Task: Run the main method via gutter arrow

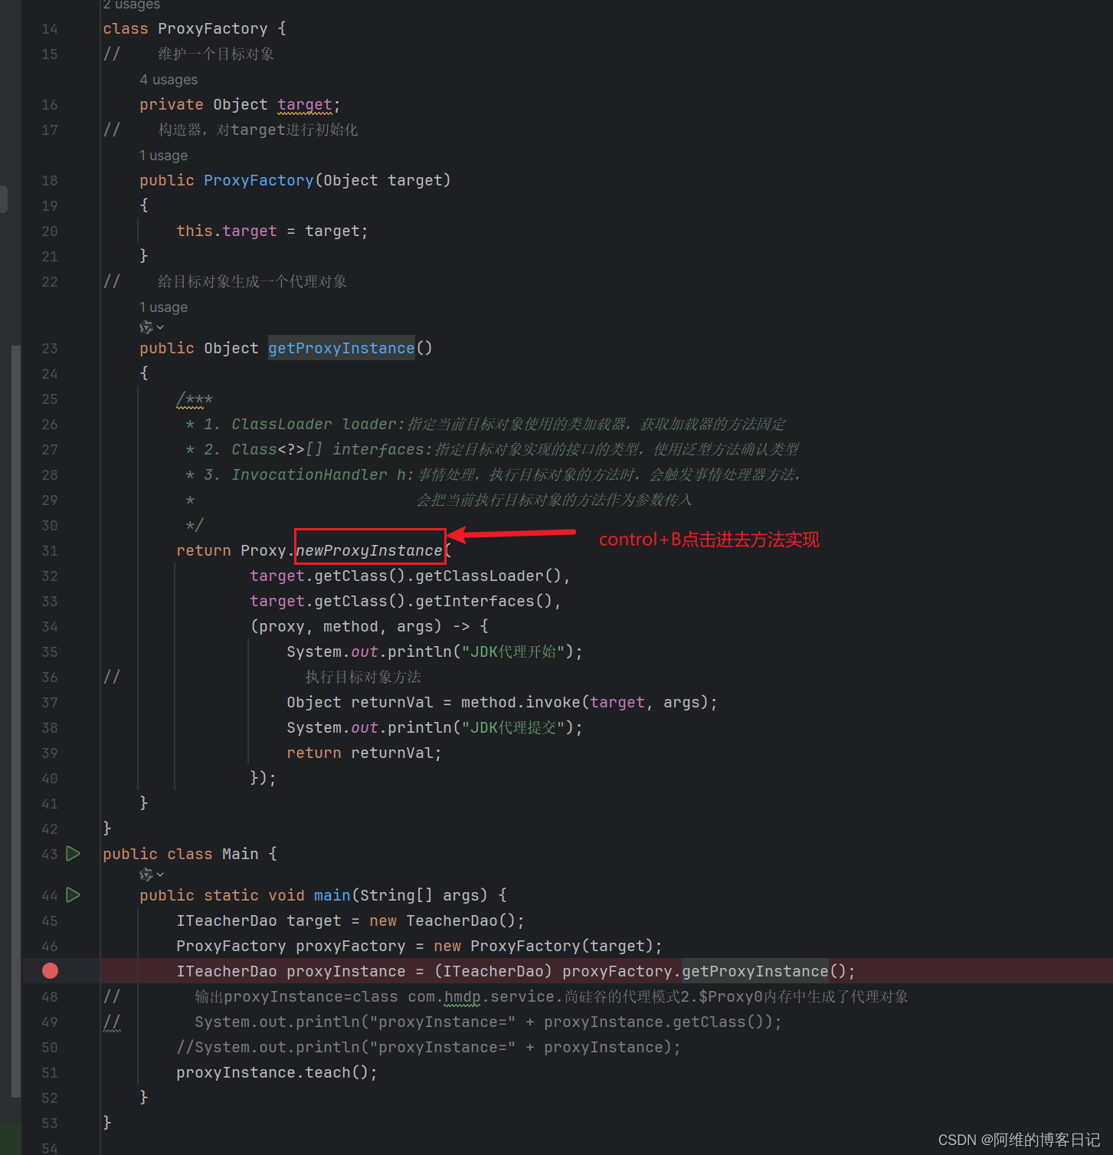Action: tap(74, 894)
